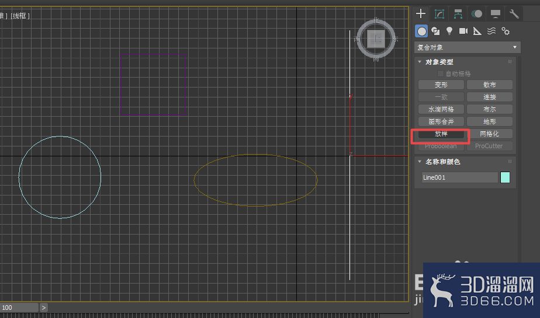Screen dimensions: 540x318
Task: Select the Space Warps category icon
Action: pyautogui.click(x=491, y=32)
